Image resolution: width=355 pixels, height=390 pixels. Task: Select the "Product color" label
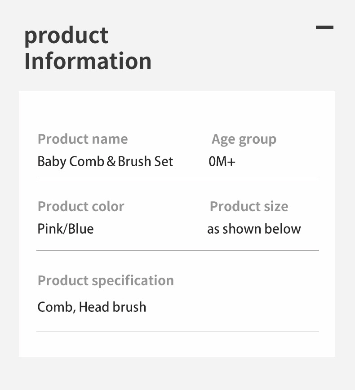point(81,206)
